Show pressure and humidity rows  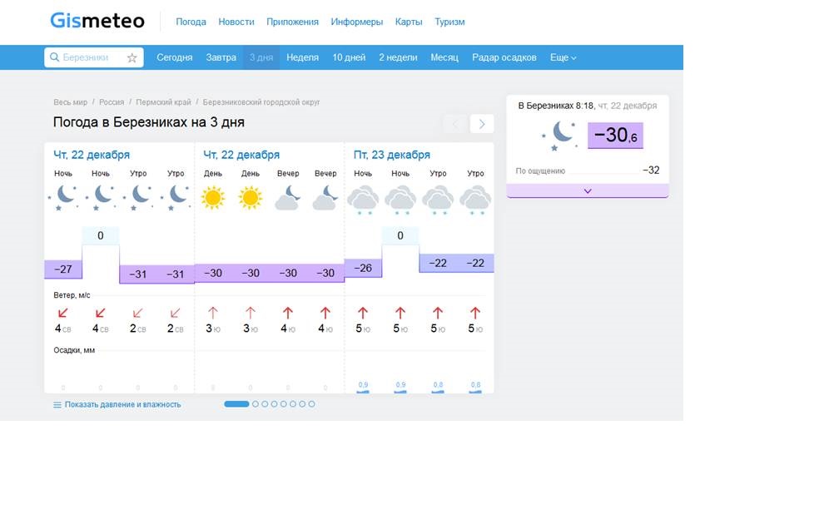[117, 404]
